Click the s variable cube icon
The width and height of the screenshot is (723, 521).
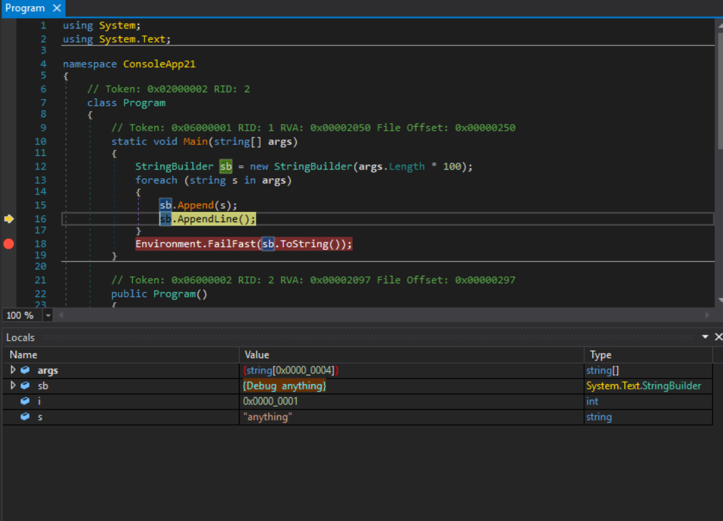pyautogui.click(x=25, y=417)
